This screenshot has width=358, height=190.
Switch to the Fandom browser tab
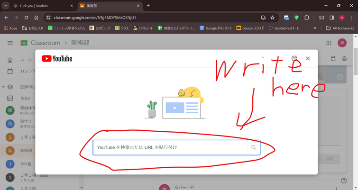(43, 6)
